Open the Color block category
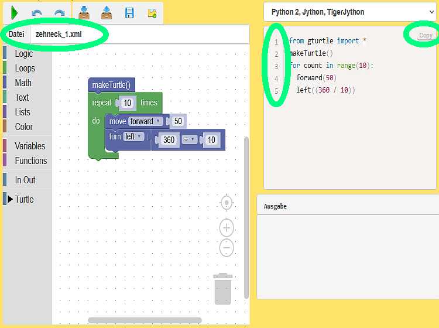Image resolution: width=439 pixels, height=328 pixels. pos(24,127)
